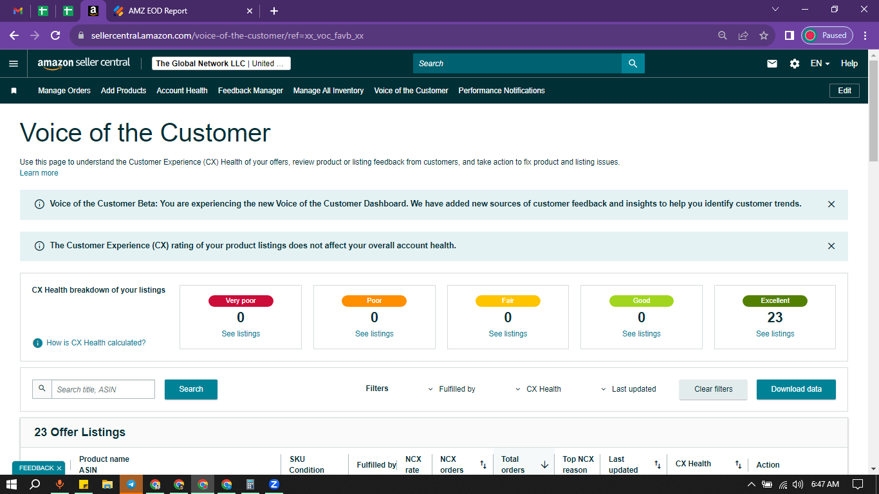See listings under Good
Screen dimensions: 879x494
pos(642,334)
